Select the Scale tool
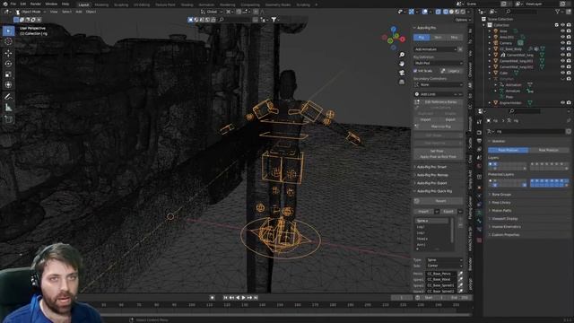Screen dimensions: 574x323 tap(8, 74)
